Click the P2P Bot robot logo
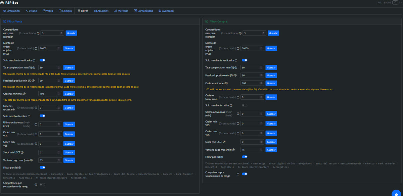Screen dimensions: 403x196 2,3
